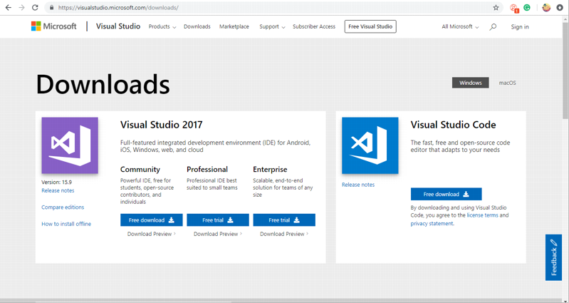Screen dimensions: 569x303
Task: Click the pencil icon on Feedback tab
Action: (x=553, y=242)
